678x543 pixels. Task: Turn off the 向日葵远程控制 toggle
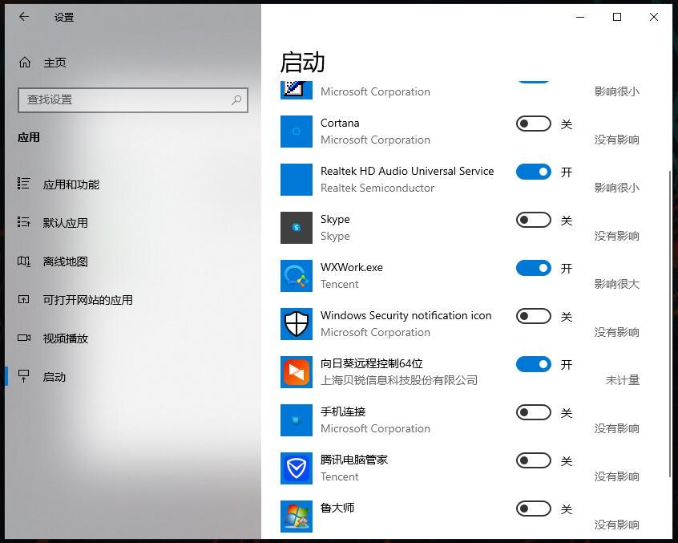[x=533, y=364]
